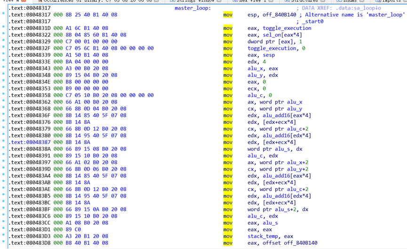The width and height of the screenshot is (407, 249).
Task: Click 'edx, [edx+ecx*4]' on line 08048376
Action: (x=271, y=122)
